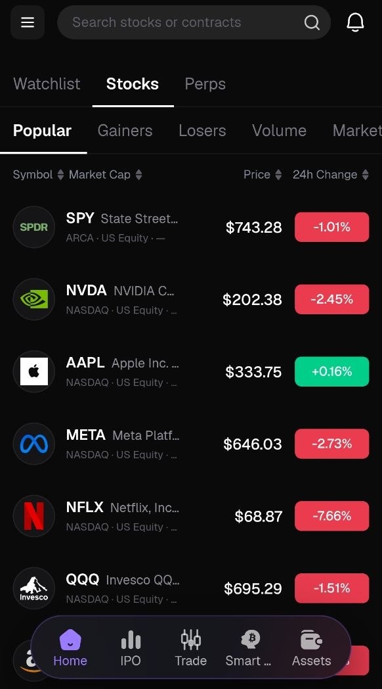Select the Losers filter tab
The image size is (382, 689).
coord(202,131)
